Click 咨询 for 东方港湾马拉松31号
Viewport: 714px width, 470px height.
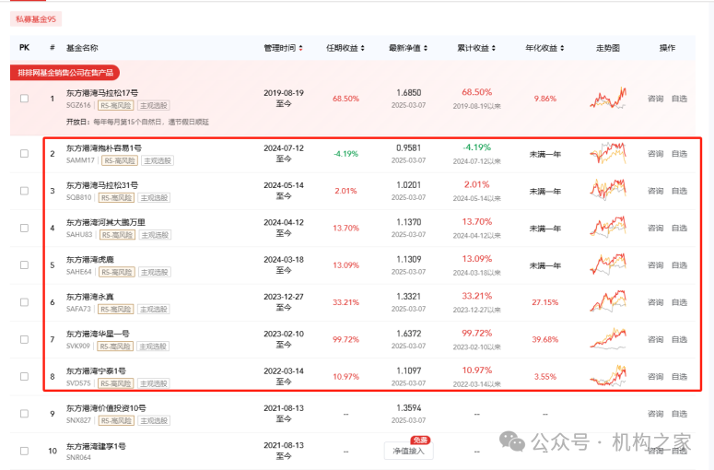[x=655, y=191]
